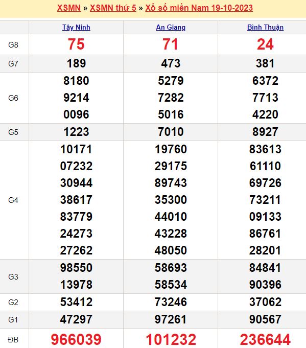Open the XSMN breadcrumb link
The height and width of the screenshot is (348, 306).
[x=69, y=8]
